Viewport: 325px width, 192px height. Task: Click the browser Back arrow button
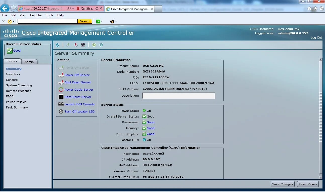coord(5,8)
